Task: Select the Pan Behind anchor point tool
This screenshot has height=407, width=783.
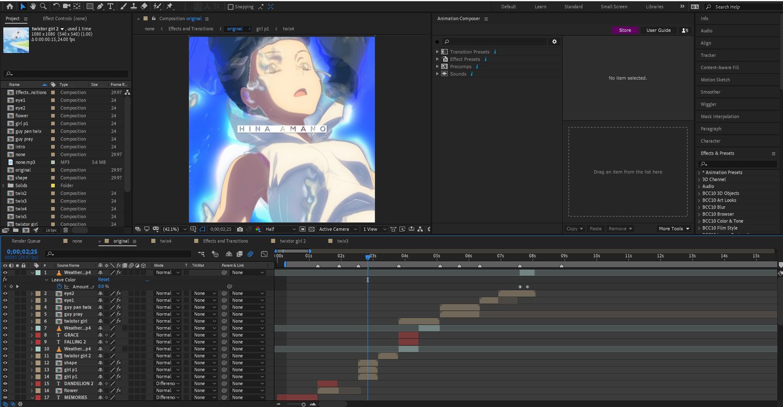Action: 77,6
